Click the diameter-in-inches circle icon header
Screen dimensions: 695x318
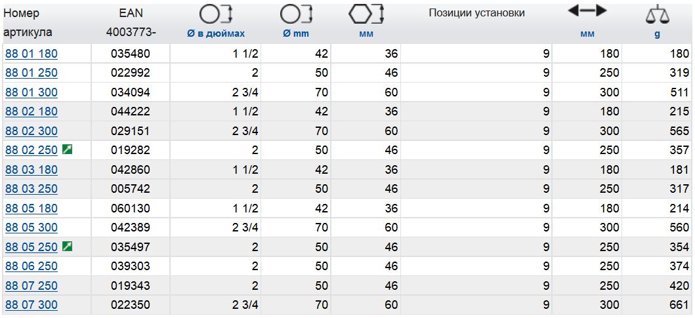[x=216, y=15]
